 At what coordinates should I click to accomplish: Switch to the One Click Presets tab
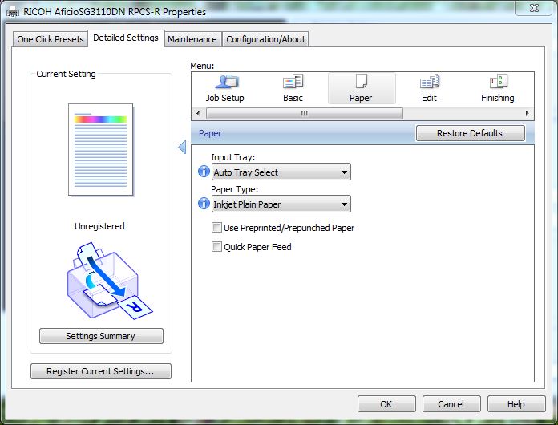(51, 39)
